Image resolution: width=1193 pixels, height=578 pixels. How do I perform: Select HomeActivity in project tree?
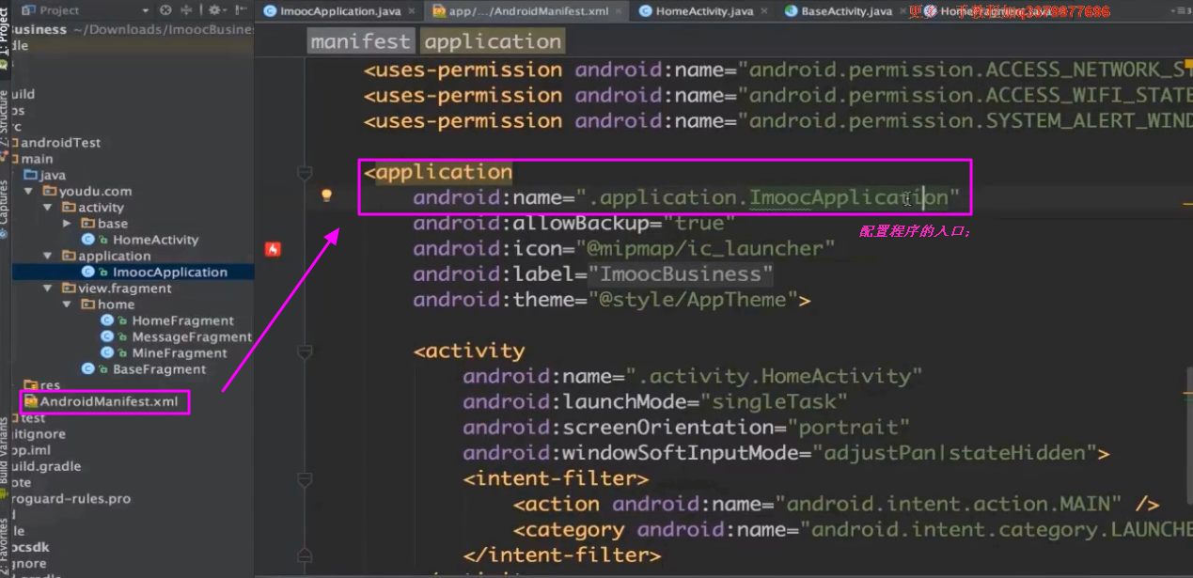[x=156, y=240]
